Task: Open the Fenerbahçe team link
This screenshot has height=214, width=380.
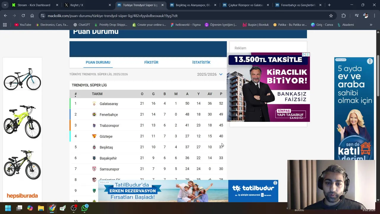Action: point(109,115)
